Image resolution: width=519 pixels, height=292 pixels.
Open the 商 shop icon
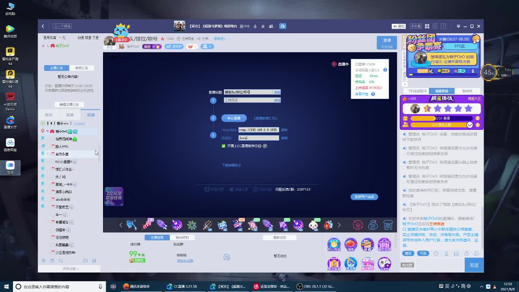(x=388, y=225)
